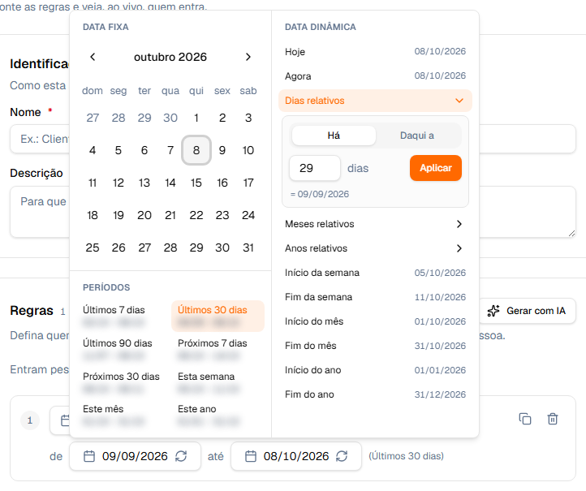Click refresh icon beside 08/10/2026 end date
Viewport: 586px width, 491px height.
click(x=342, y=456)
